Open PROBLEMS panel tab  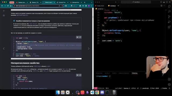pyautogui.click(x=99, y=73)
